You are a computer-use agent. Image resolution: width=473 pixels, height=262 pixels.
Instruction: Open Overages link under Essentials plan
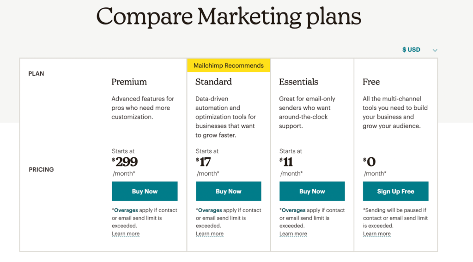pos(293,210)
